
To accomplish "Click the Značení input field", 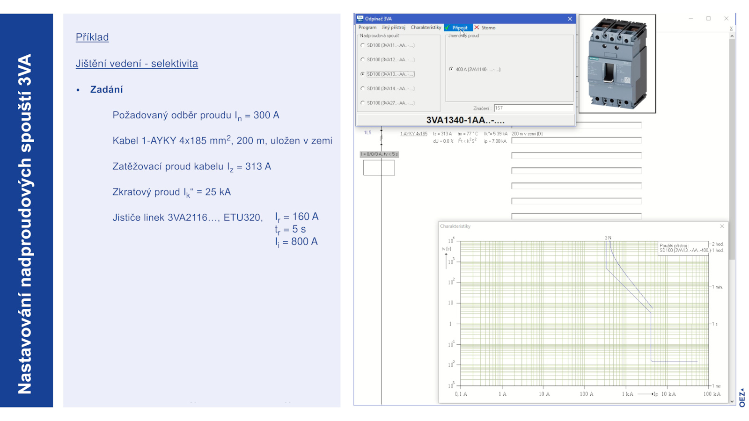I will pyautogui.click(x=533, y=108).
